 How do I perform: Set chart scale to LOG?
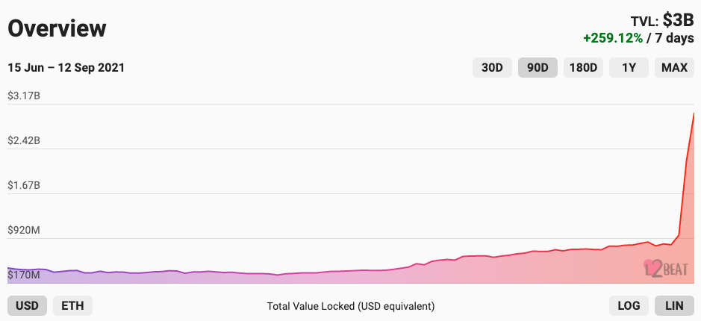[629, 306]
